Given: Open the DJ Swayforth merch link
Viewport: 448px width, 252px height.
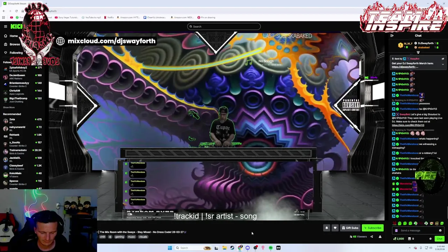Looking at the screenshot, I should pyautogui.click(x=405, y=67).
